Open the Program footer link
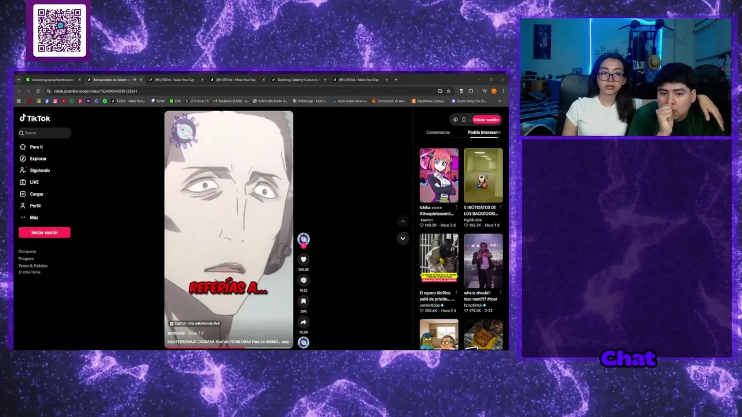 point(26,258)
